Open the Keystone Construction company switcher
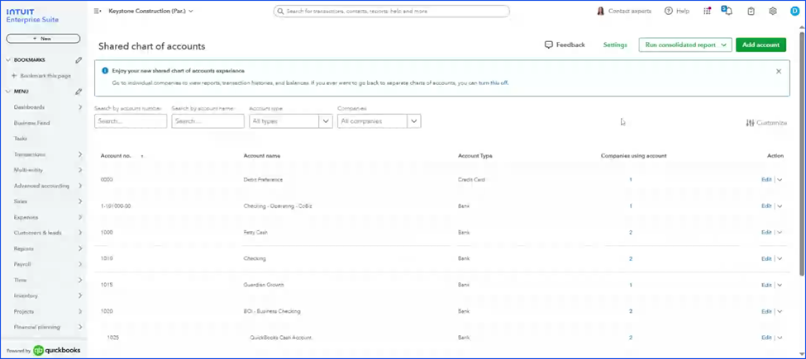The width and height of the screenshot is (806, 359). tap(150, 11)
